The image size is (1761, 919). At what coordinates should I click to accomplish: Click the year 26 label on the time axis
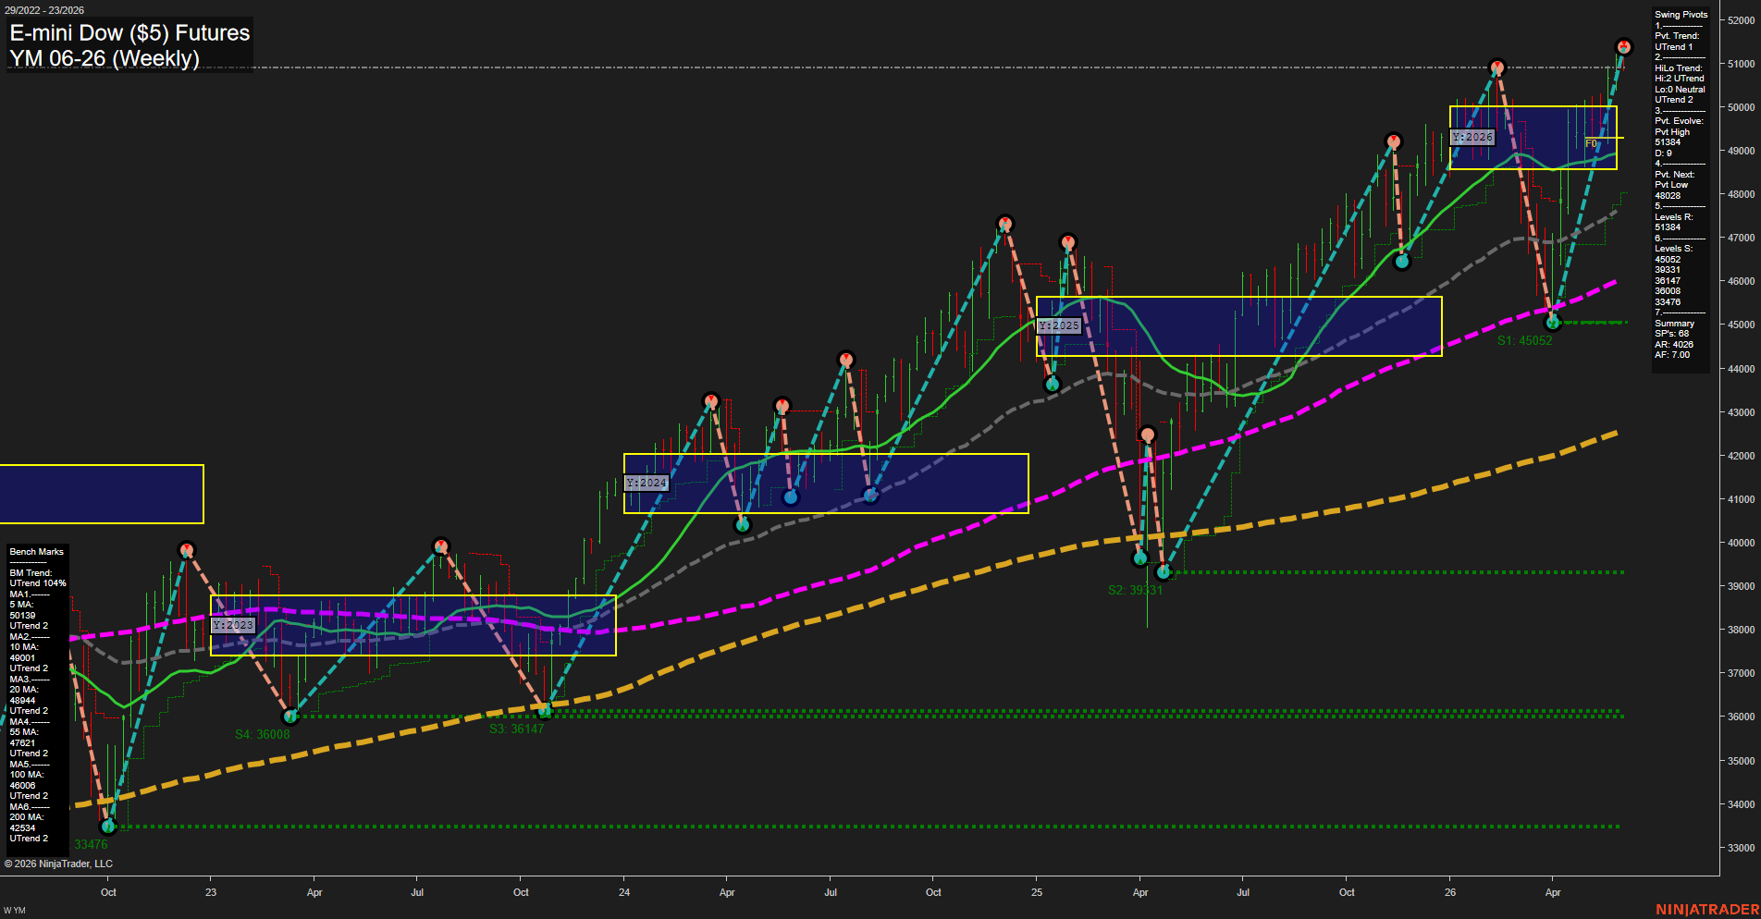[x=1450, y=892]
